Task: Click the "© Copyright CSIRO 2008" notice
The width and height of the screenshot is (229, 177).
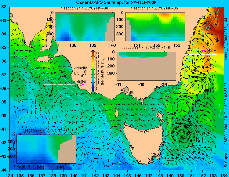Action: coord(226,146)
